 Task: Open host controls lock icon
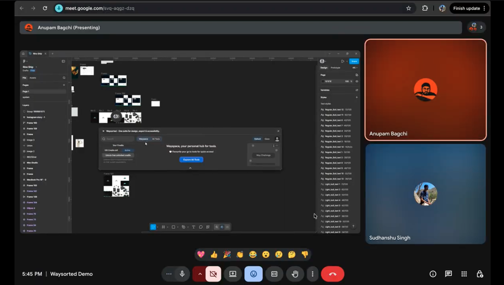pos(480,274)
